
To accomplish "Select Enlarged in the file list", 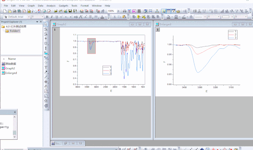I will 9,73.
